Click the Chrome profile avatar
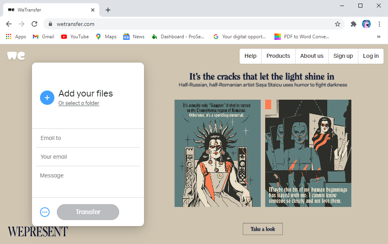The height and width of the screenshot is (244, 388). point(366,24)
